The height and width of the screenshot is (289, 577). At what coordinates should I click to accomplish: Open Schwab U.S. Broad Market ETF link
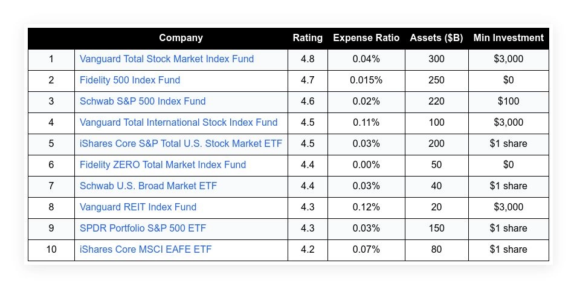(148, 186)
